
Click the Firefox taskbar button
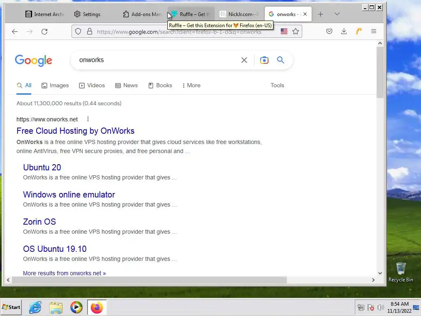tap(97, 307)
